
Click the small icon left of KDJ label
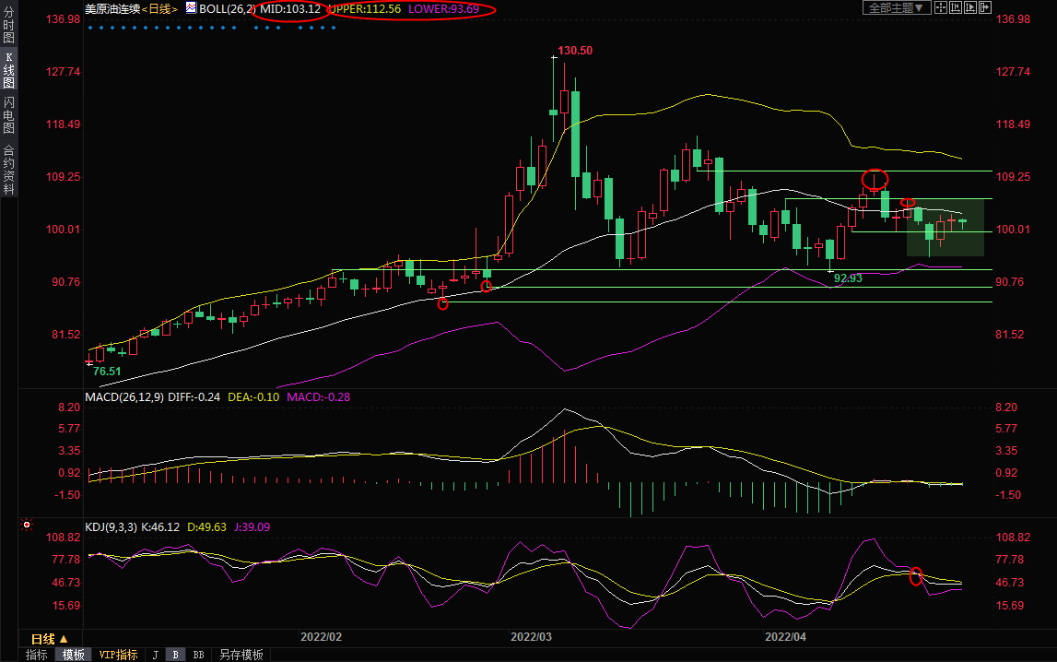(27, 526)
